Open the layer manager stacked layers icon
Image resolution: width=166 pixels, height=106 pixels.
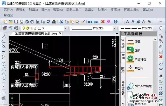click(x=5, y=28)
